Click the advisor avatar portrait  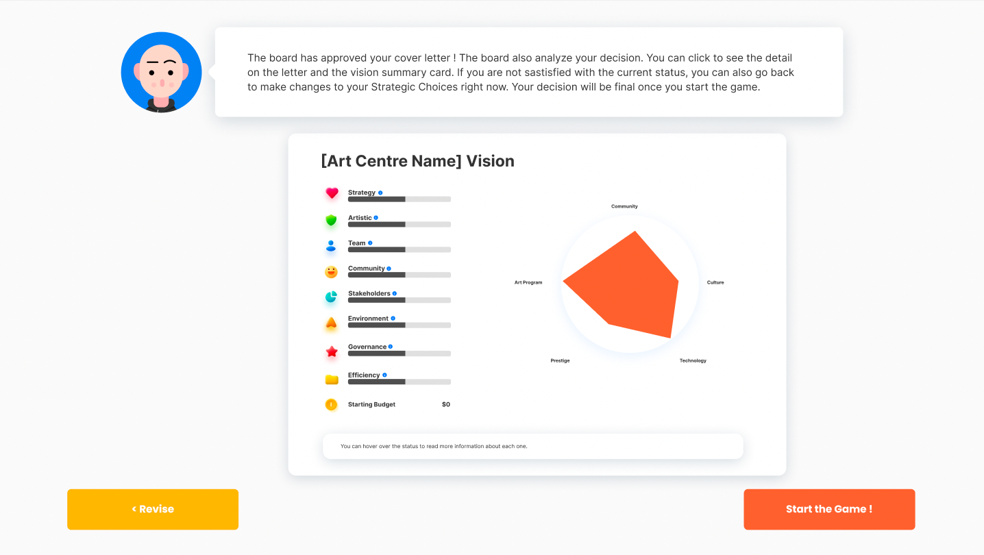162,72
